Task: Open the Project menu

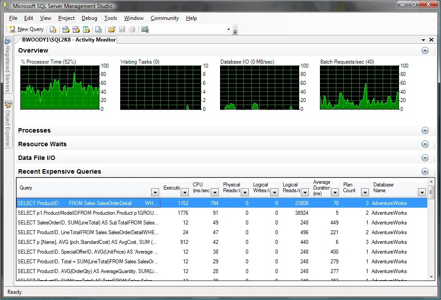Action: 66,18
